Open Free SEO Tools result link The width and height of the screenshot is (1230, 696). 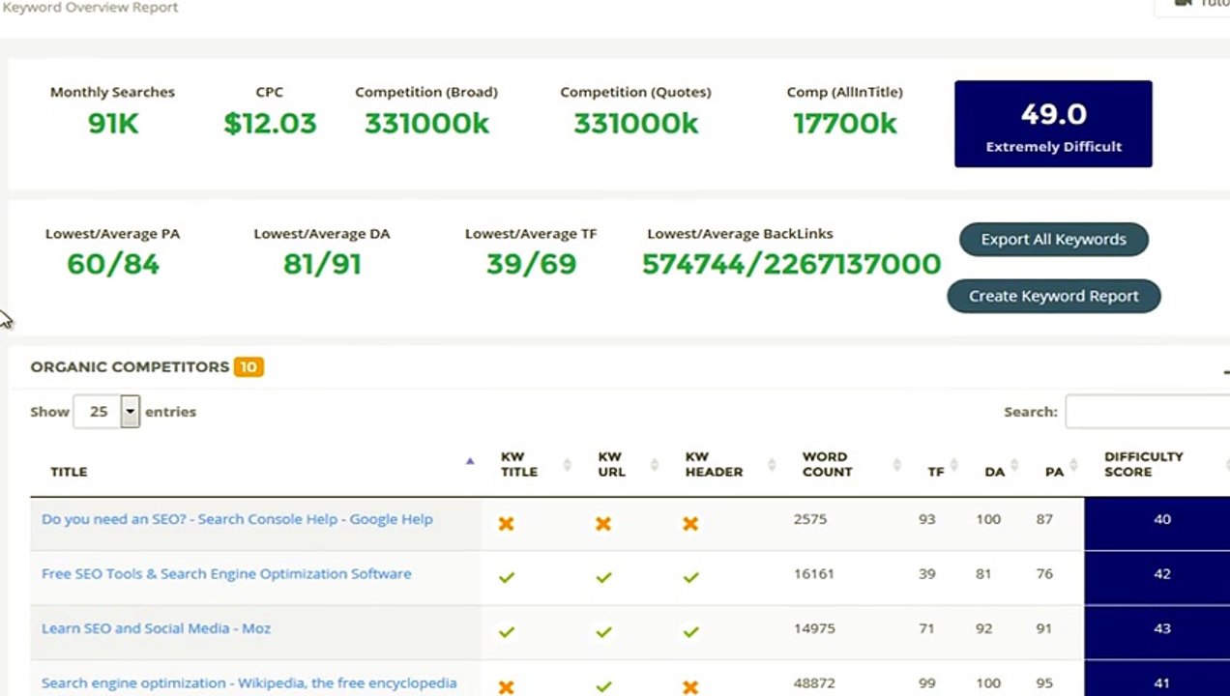click(x=226, y=573)
